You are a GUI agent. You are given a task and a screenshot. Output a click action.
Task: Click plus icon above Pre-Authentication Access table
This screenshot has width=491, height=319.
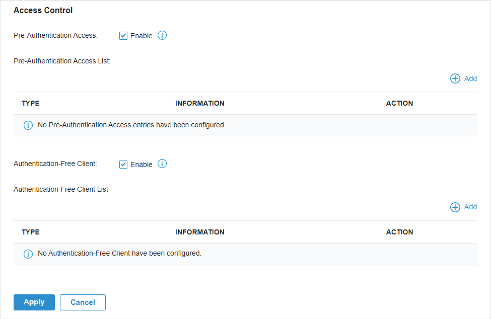pos(455,78)
